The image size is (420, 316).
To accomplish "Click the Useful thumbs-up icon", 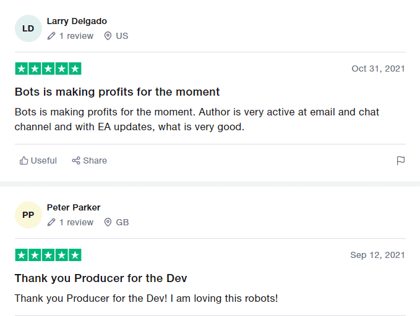I will pos(24,160).
